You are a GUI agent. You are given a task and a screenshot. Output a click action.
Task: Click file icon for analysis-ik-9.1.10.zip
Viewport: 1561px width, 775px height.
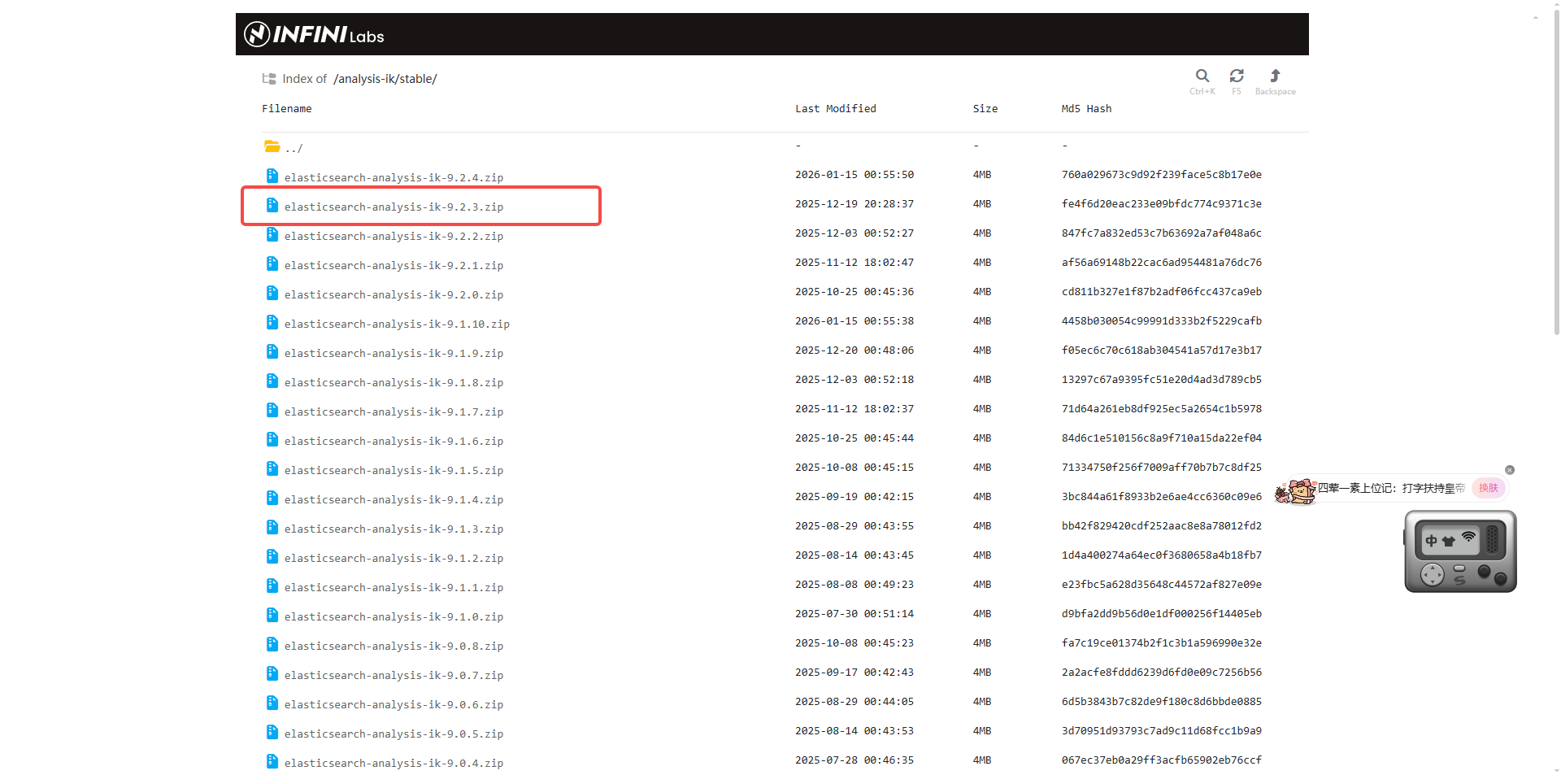coord(272,322)
